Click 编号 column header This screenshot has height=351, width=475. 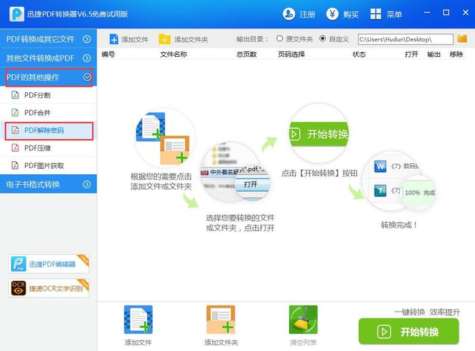(x=108, y=54)
